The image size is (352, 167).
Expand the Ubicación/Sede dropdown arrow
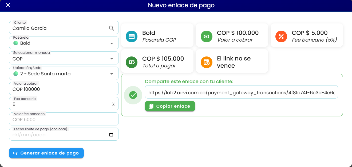pos(112,74)
